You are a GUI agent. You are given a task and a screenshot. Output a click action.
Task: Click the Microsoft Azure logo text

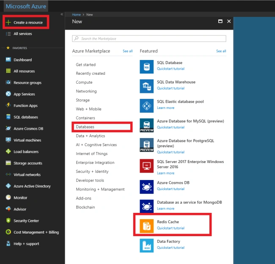tap(26, 6)
